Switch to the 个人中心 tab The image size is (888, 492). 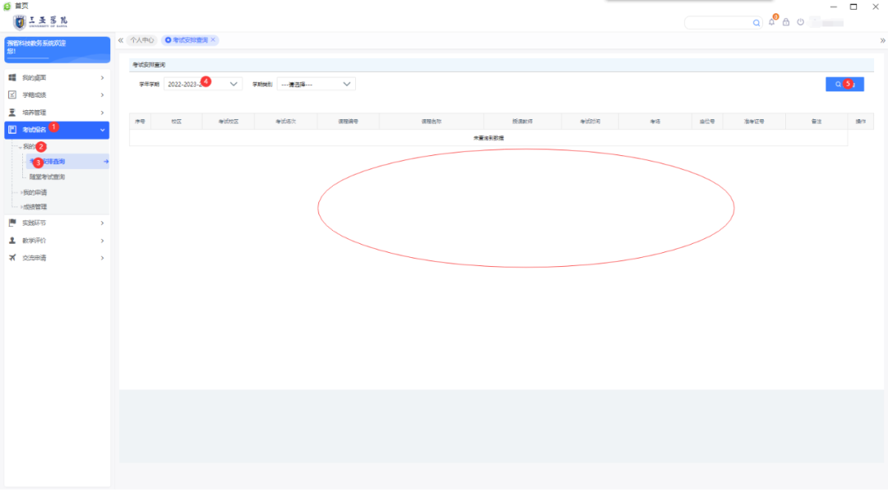pyautogui.click(x=142, y=39)
